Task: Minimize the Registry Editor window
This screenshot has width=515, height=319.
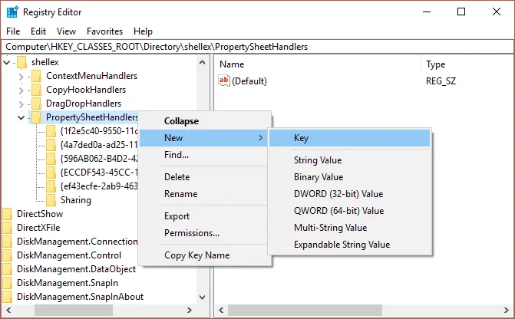Action: [427, 12]
